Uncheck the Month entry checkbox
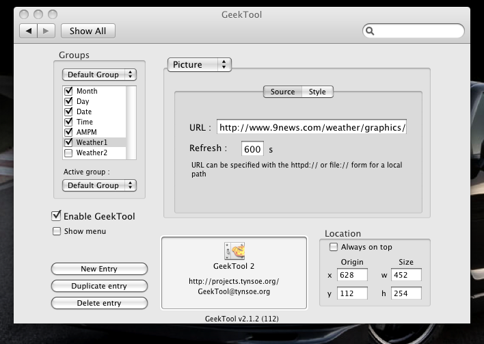 coord(68,91)
